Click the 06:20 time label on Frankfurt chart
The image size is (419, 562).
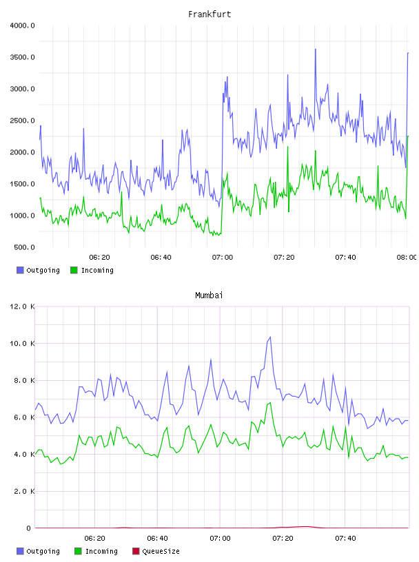[x=99, y=258]
